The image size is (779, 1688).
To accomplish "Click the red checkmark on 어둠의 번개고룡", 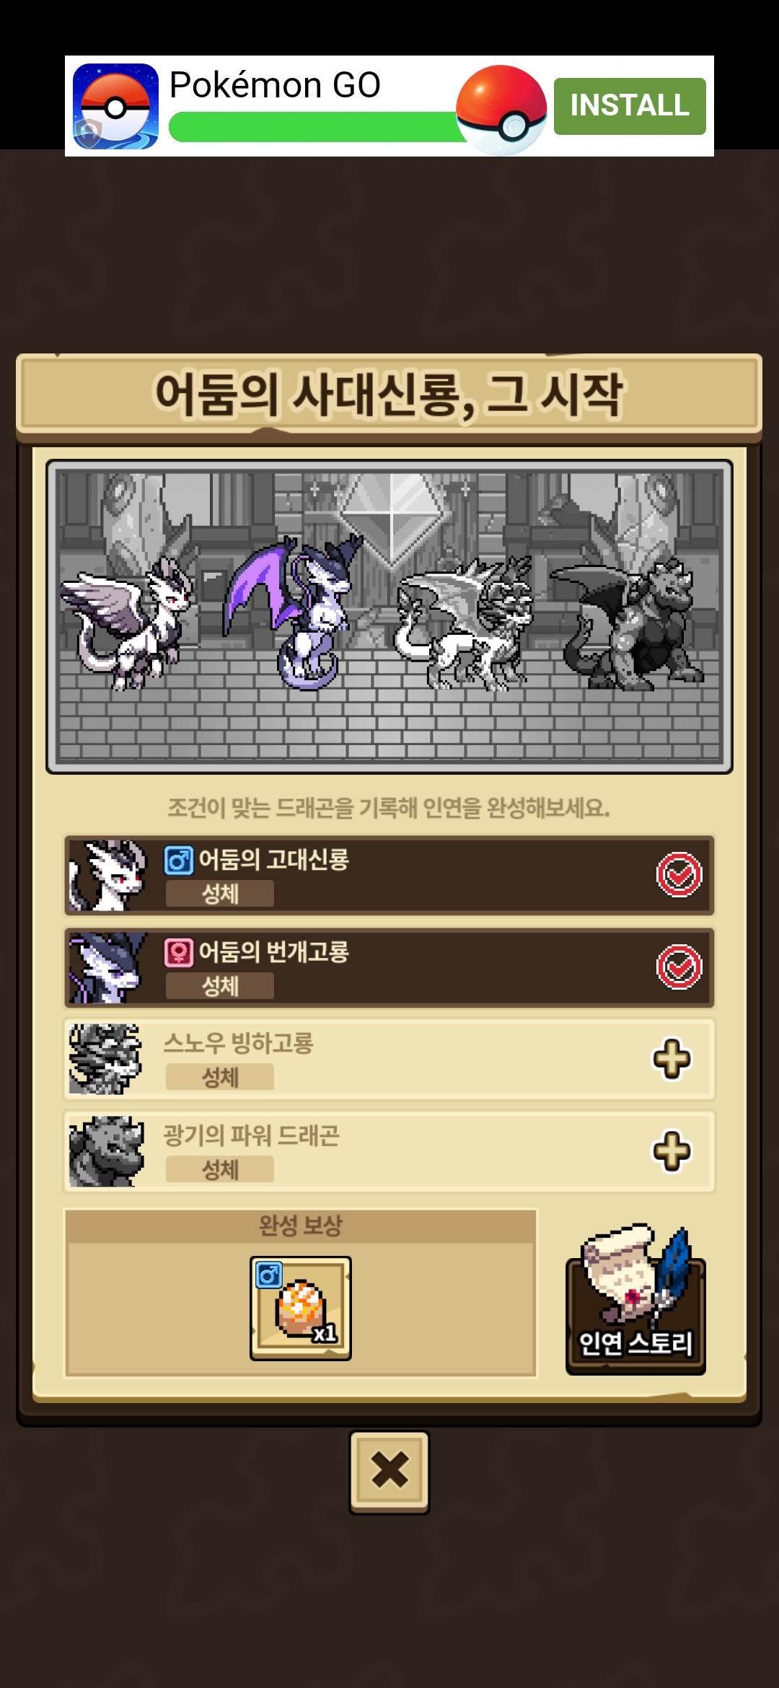I will 679,967.
